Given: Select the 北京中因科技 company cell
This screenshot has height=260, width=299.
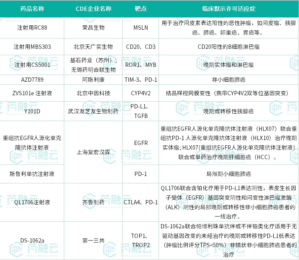Looking at the screenshot, I should [93, 93].
